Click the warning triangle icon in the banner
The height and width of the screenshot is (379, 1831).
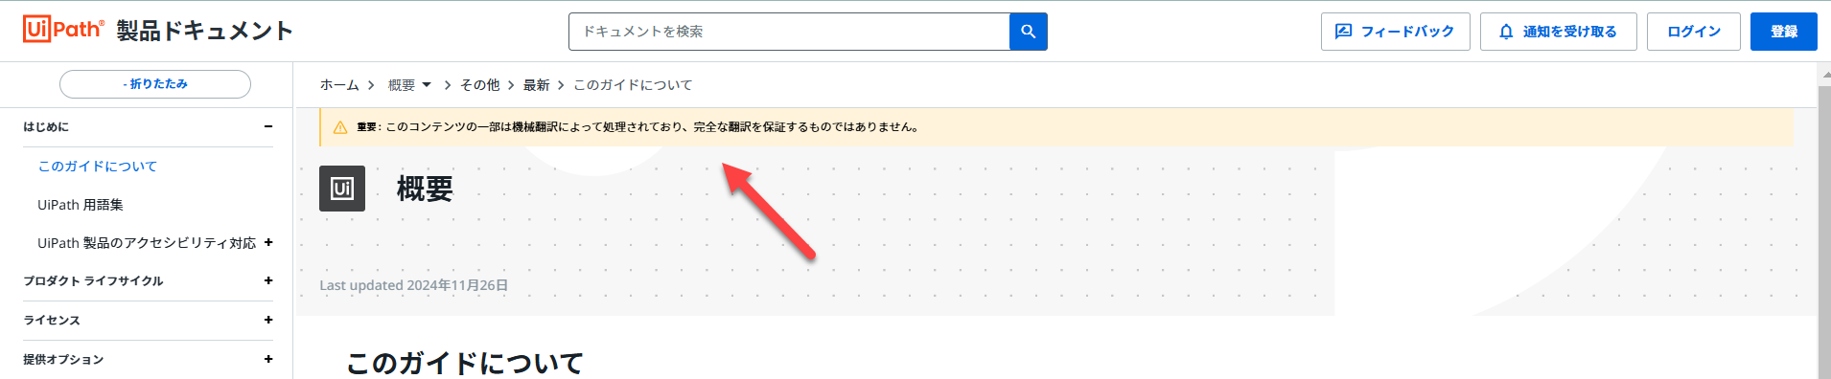click(339, 127)
